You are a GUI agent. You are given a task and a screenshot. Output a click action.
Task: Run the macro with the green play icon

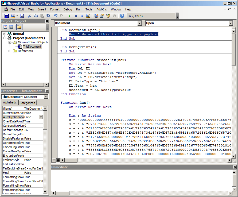tap(69, 16)
